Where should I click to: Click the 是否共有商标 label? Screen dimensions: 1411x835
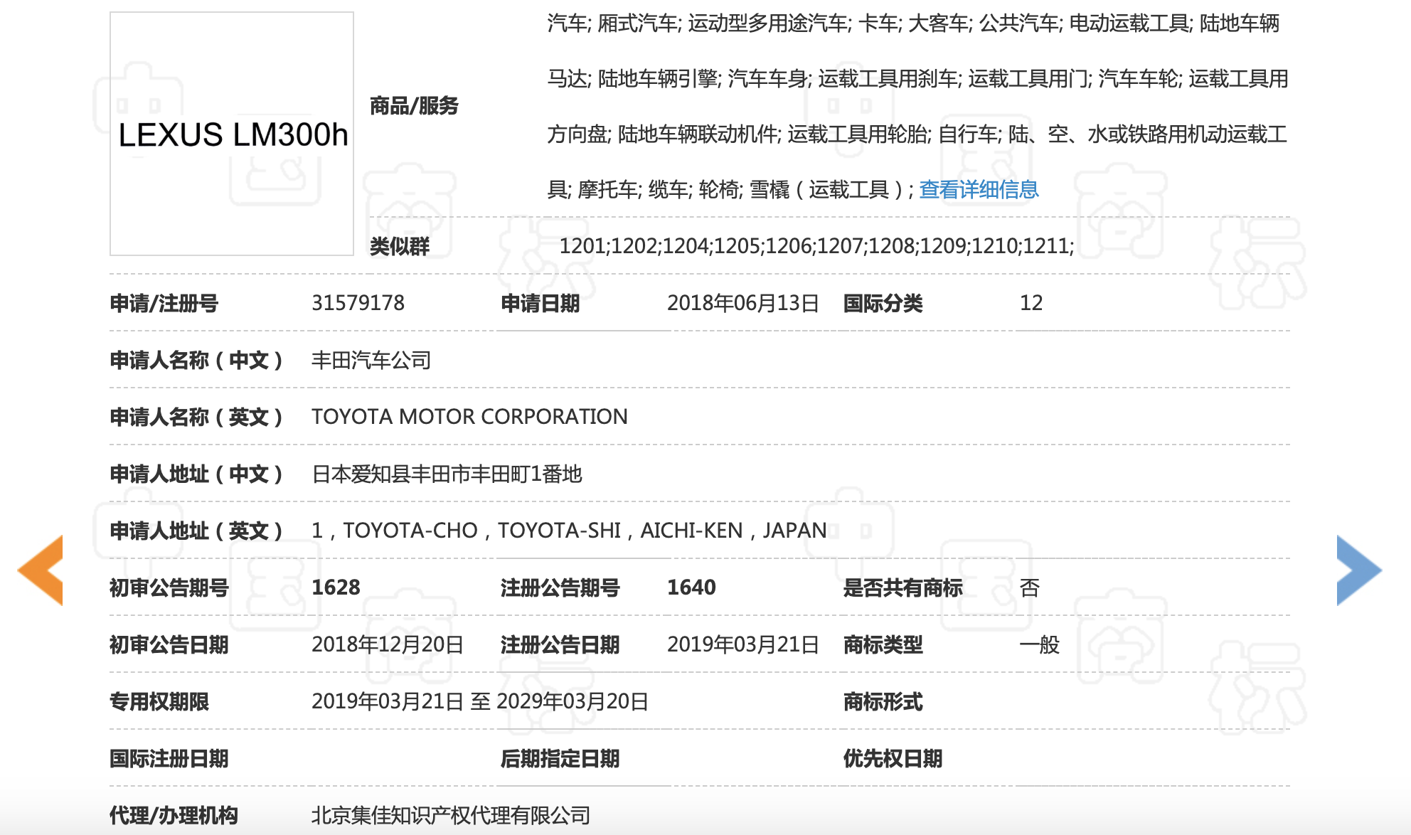click(903, 587)
